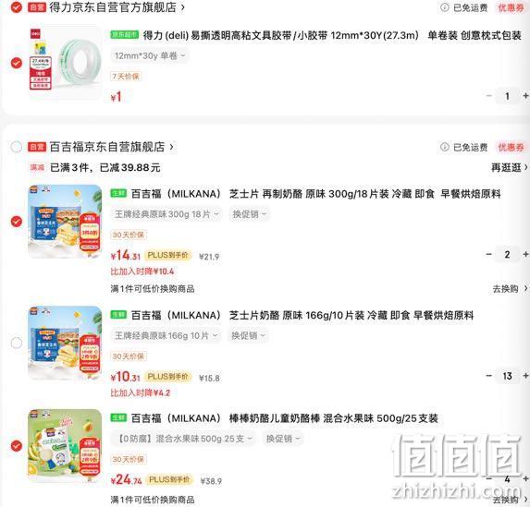Image resolution: width=530 pixels, height=507 pixels.
Task: Open 百吉福京东自营旗舰店 store page arrow
Action: (x=172, y=147)
